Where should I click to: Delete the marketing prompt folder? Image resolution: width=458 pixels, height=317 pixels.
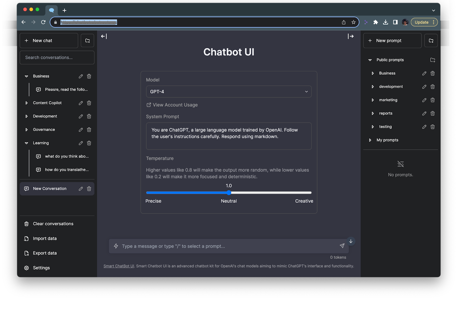[x=433, y=100]
